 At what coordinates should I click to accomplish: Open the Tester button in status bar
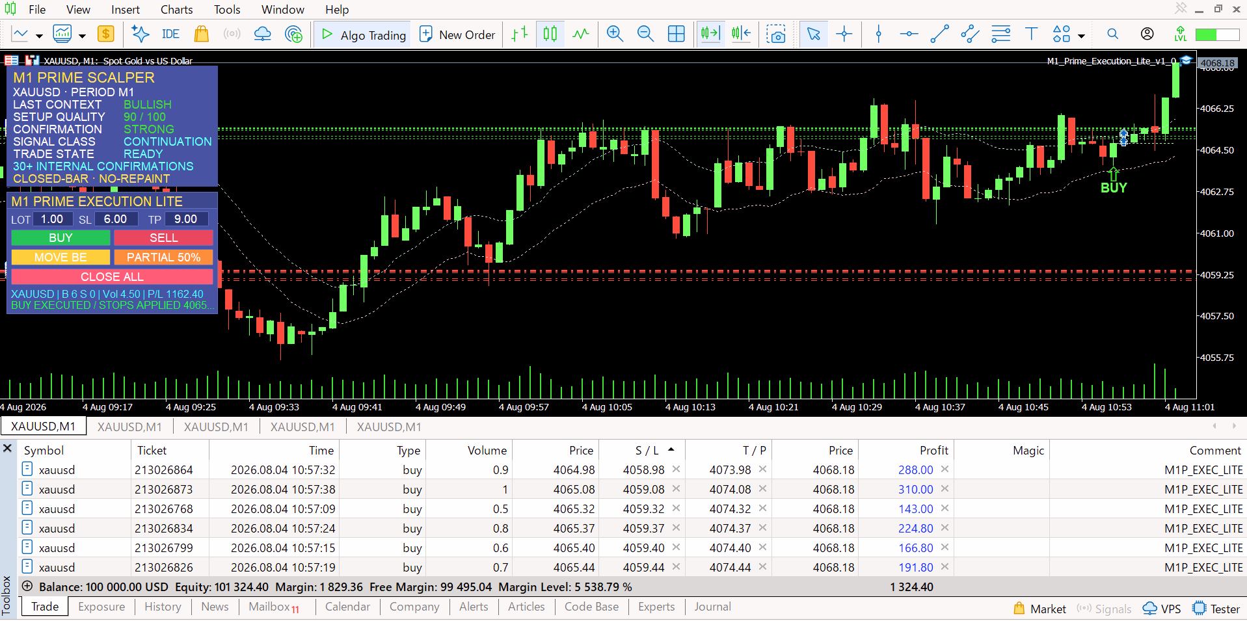1216,609
